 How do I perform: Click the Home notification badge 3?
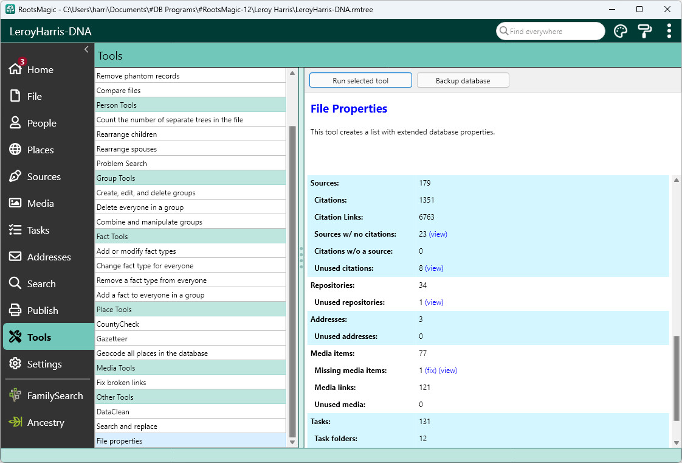coord(22,62)
